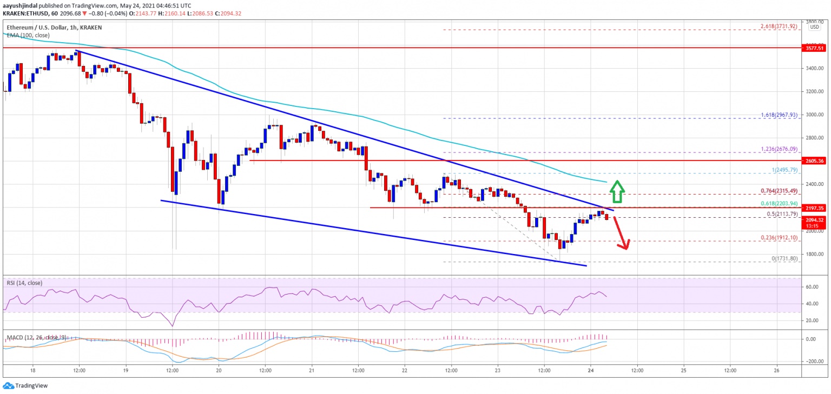831x394 pixels.
Task: Click the 3200.00 price axis label
Action: 816,91
